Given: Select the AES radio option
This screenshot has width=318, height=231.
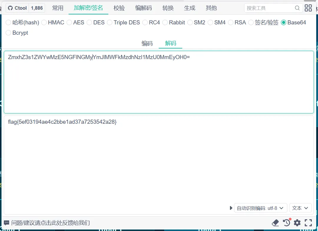Looking at the screenshot, I should 69,23.
